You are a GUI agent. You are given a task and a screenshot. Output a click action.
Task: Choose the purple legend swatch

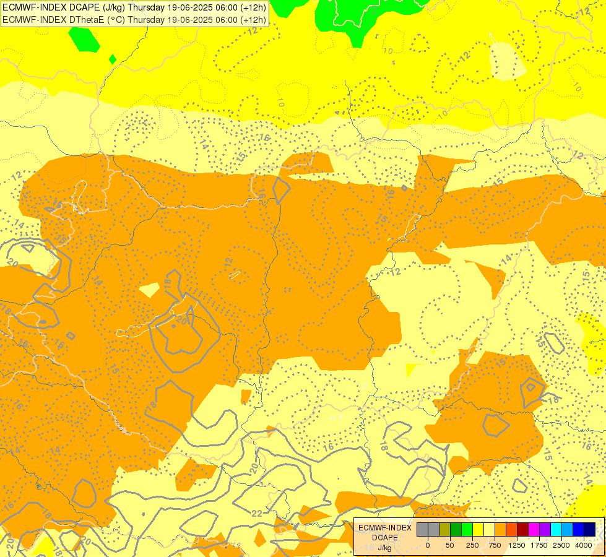[x=545, y=530]
